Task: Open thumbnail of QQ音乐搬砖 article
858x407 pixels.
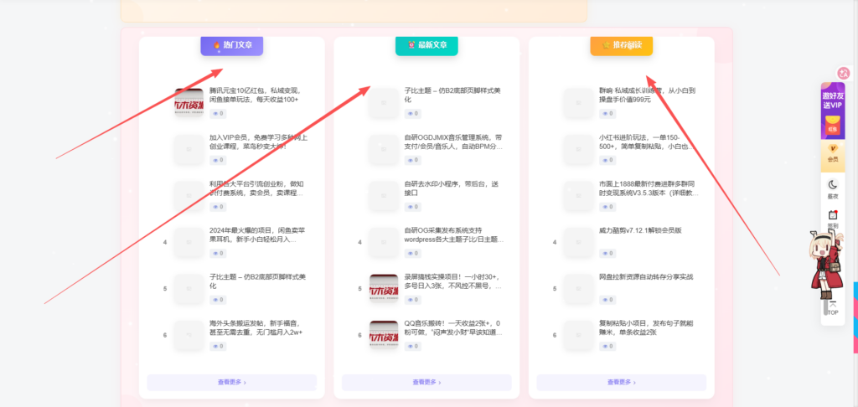Action: click(x=384, y=335)
